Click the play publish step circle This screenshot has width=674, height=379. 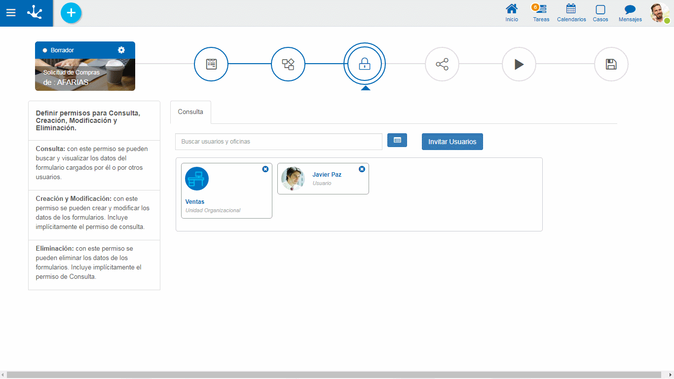click(x=519, y=64)
